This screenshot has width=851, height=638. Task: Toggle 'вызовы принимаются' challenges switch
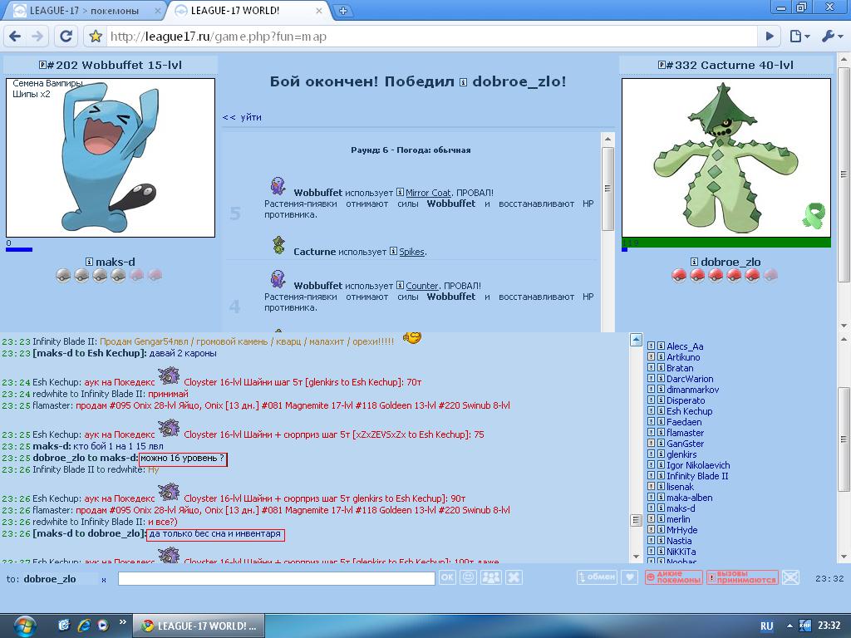click(742, 577)
